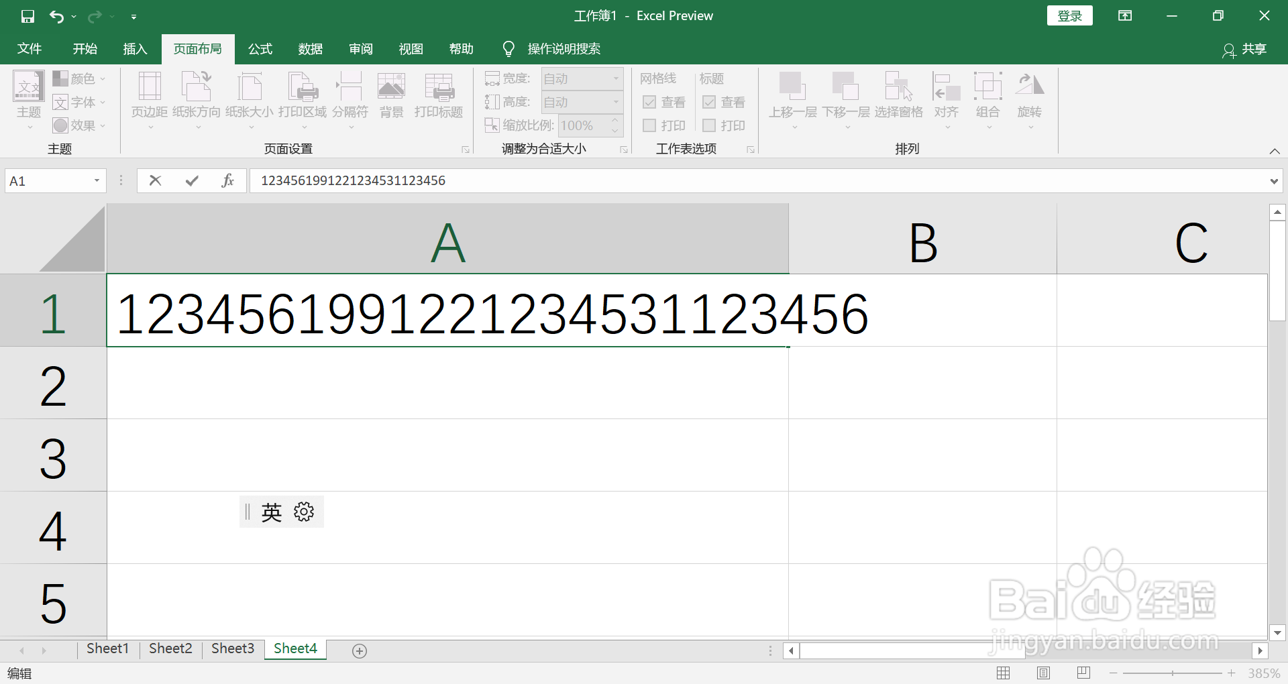The image size is (1288, 684).
Task: Switch to Page Break Preview in status bar
Action: 1083,673
